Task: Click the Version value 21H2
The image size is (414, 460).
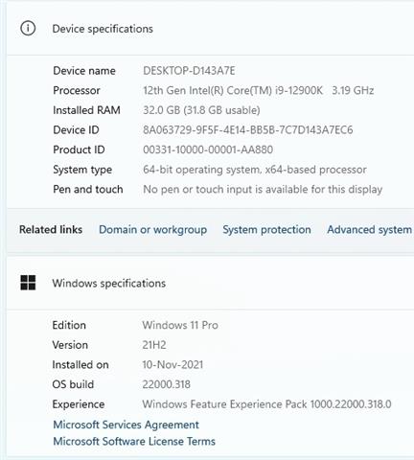Action: pyautogui.click(x=154, y=345)
